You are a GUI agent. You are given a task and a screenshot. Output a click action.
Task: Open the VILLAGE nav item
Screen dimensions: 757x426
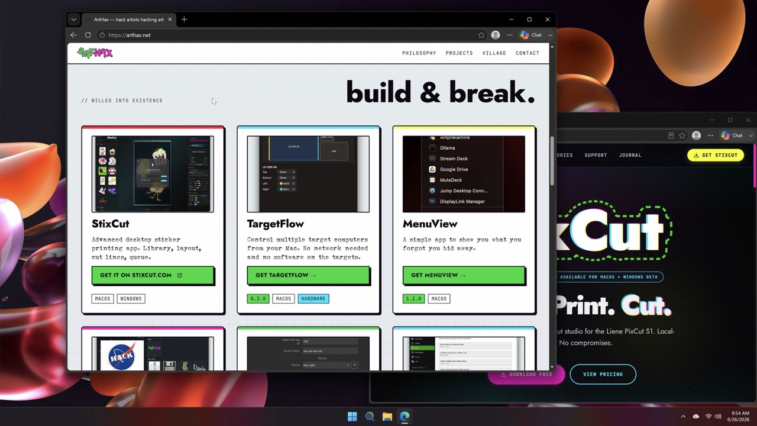[x=494, y=53]
